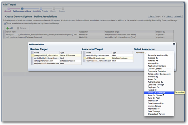
Task: Click the Review wizard step
Action: point(62,10)
